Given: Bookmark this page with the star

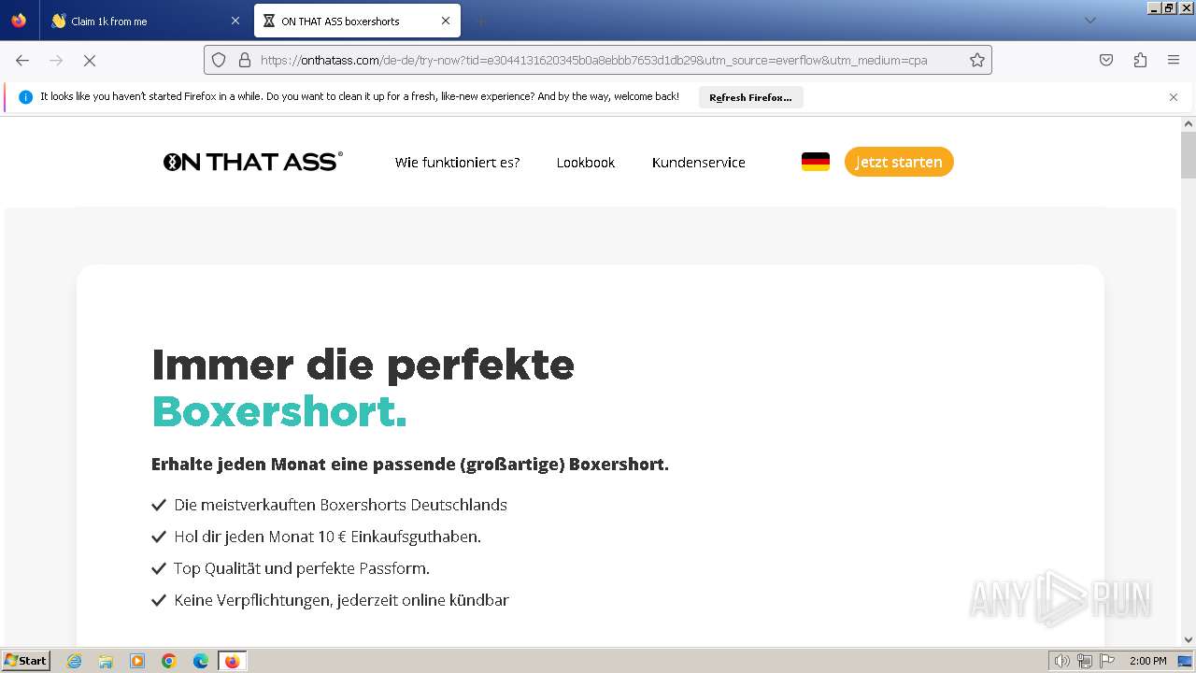Looking at the screenshot, I should pyautogui.click(x=977, y=60).
